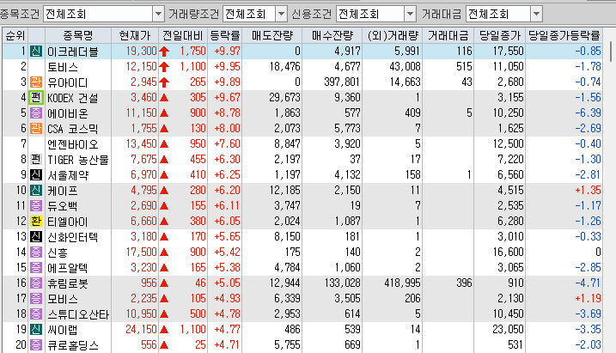This screenshot has width=616, height=353.
Task: Click the 환 badge next to 티엘아이
Action: click(x=36, y=221)
